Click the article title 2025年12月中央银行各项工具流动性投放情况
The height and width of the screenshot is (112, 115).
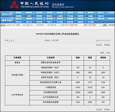pos(57,34)
